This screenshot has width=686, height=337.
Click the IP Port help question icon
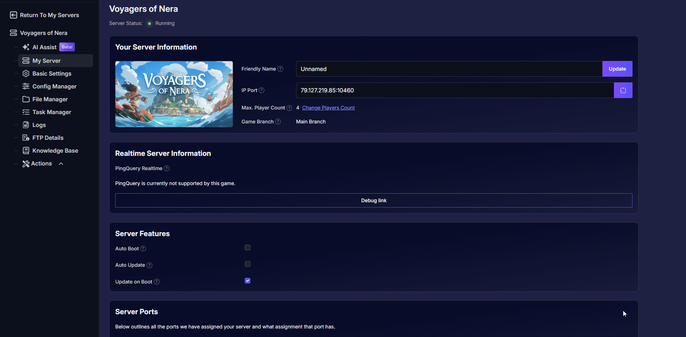point(261,90)
